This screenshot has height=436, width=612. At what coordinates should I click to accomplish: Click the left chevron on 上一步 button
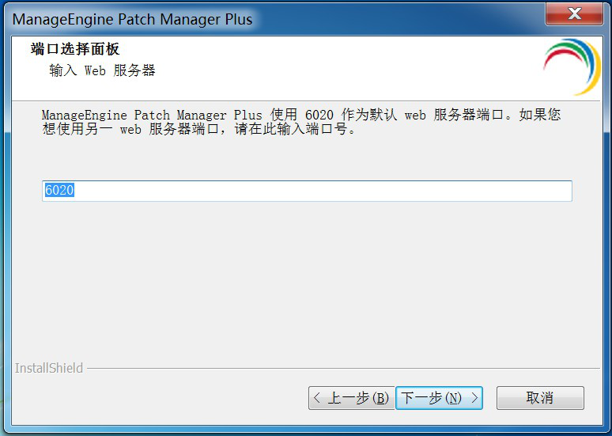click(317, 398)
